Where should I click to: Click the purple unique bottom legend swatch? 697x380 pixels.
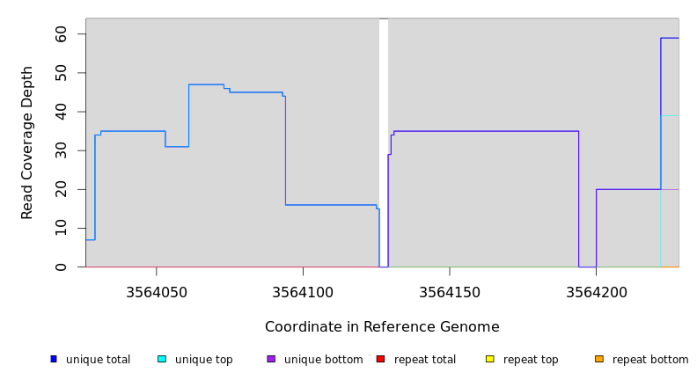pos(271,359)
